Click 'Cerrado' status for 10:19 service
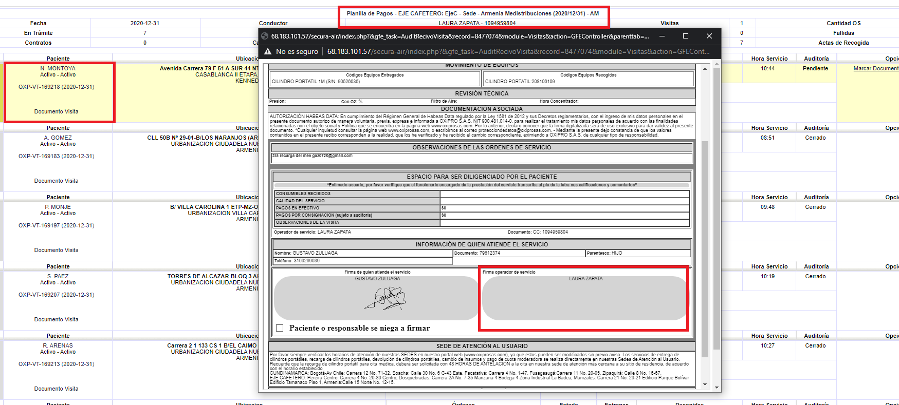The height and width of the screenshot is (405, 899). click(816, 276)
